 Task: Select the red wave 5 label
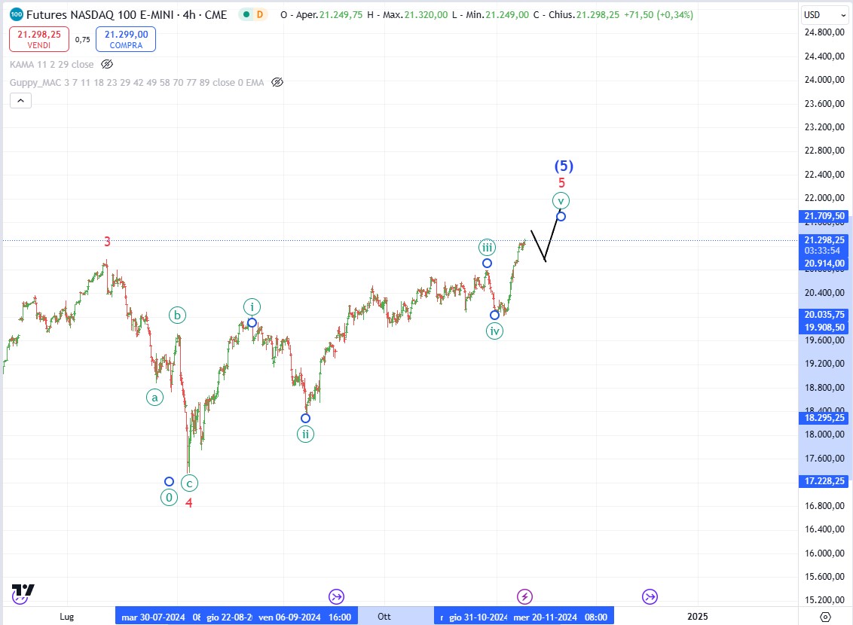click(x=562, y=183)
